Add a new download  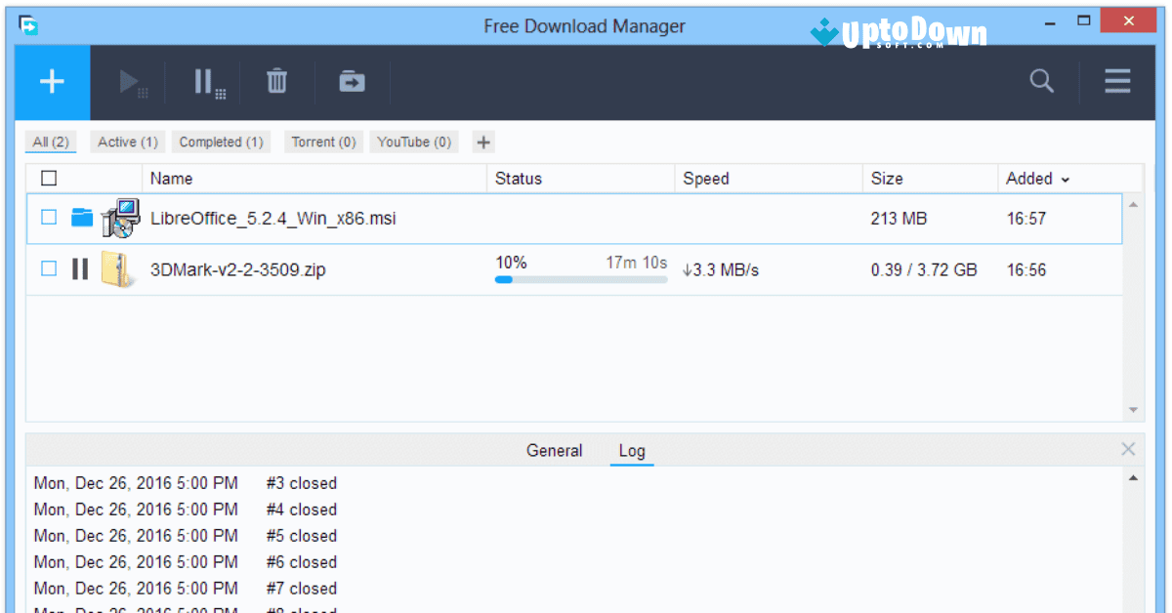pyautogui.click(x=51, y=82)
